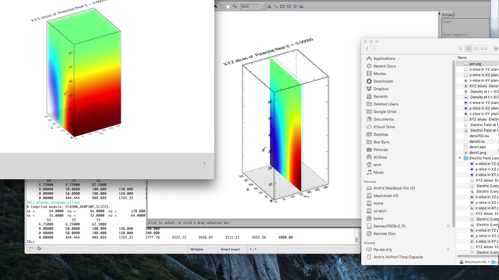Screen dimensions: 499x280
Task: Select dens1.eps file in Finder
Action: coord(478,147)
